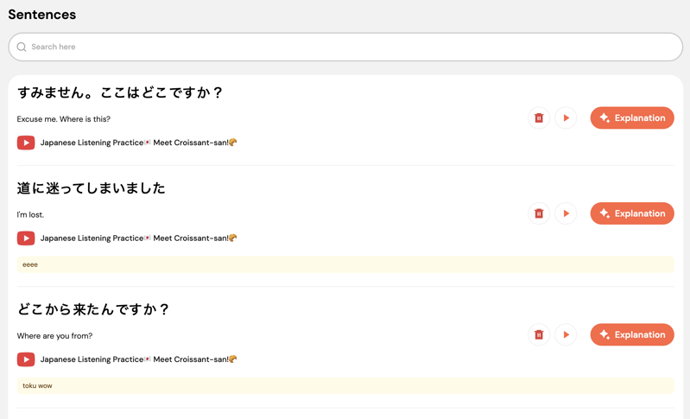This screenshot has width=690, height=419.
Task: Play audio for 'Where are you from?'
Action: 566,334
